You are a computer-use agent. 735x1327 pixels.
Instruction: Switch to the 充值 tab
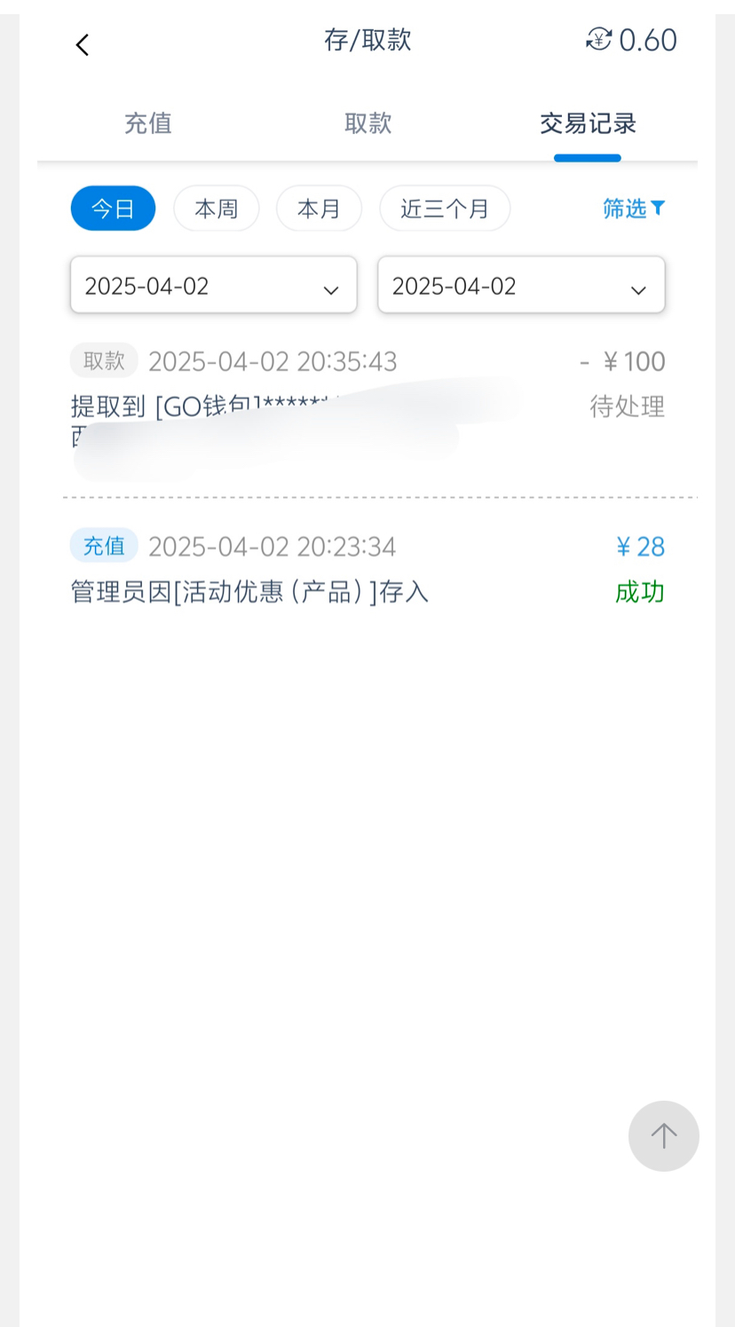point(147,123)
